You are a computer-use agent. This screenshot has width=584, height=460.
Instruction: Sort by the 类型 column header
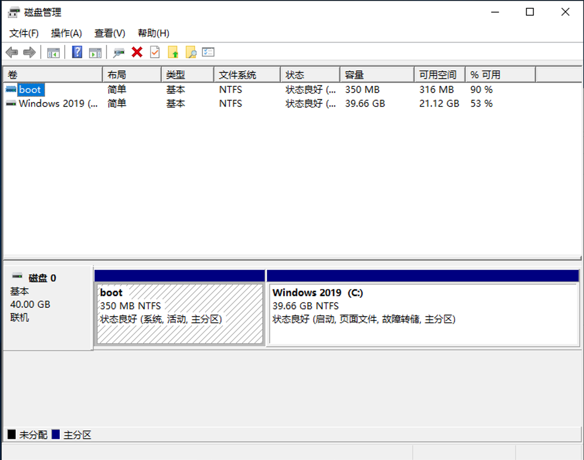tap(188, 75)
